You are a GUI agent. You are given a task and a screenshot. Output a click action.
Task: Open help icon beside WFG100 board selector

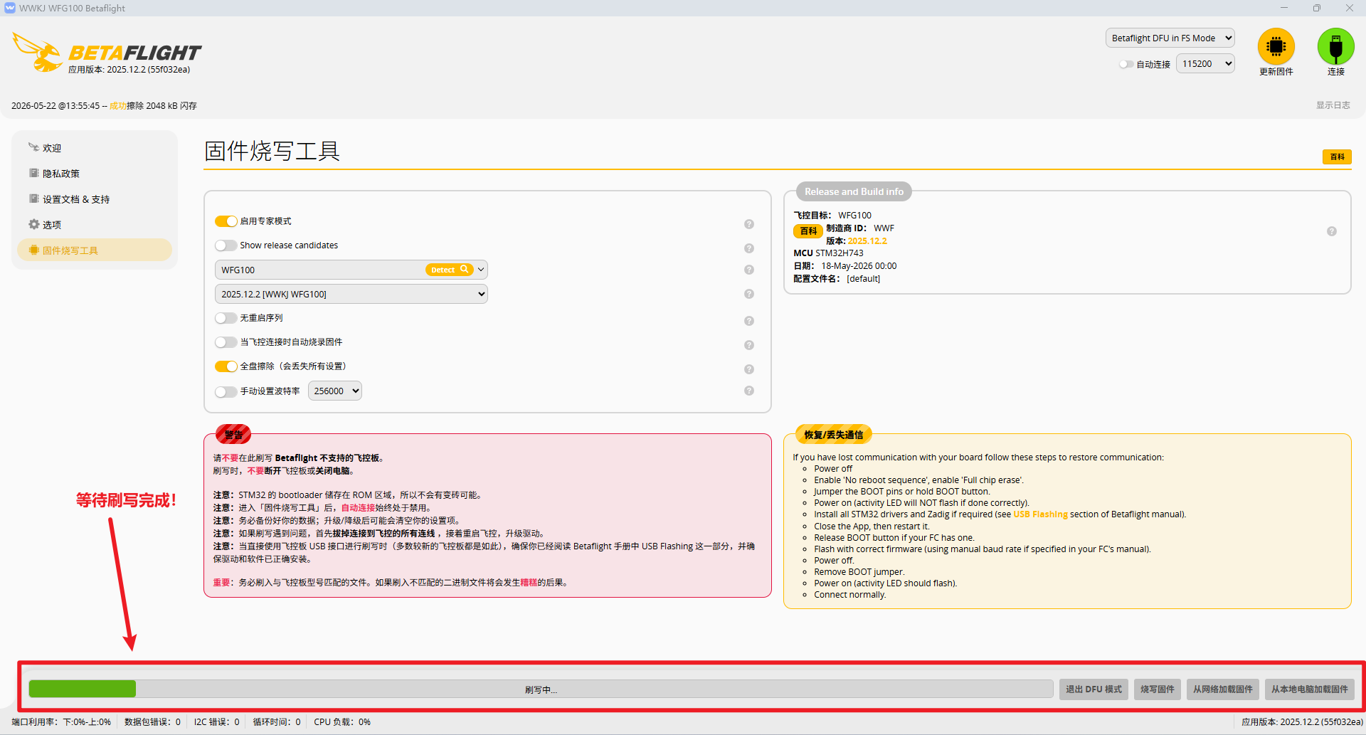749,270
